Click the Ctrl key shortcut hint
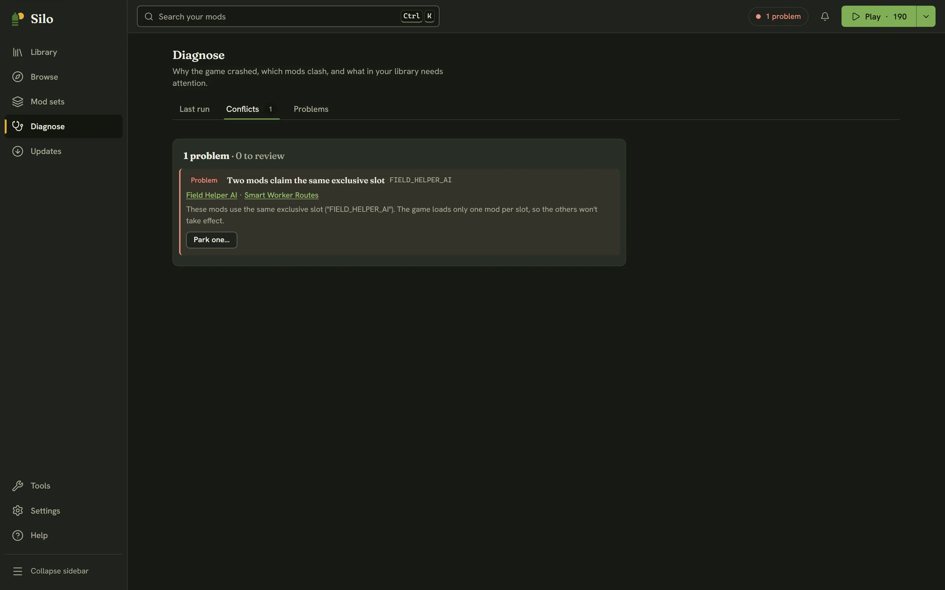The width and height of the screenshot is (945, 590). [x=412, y=16]
